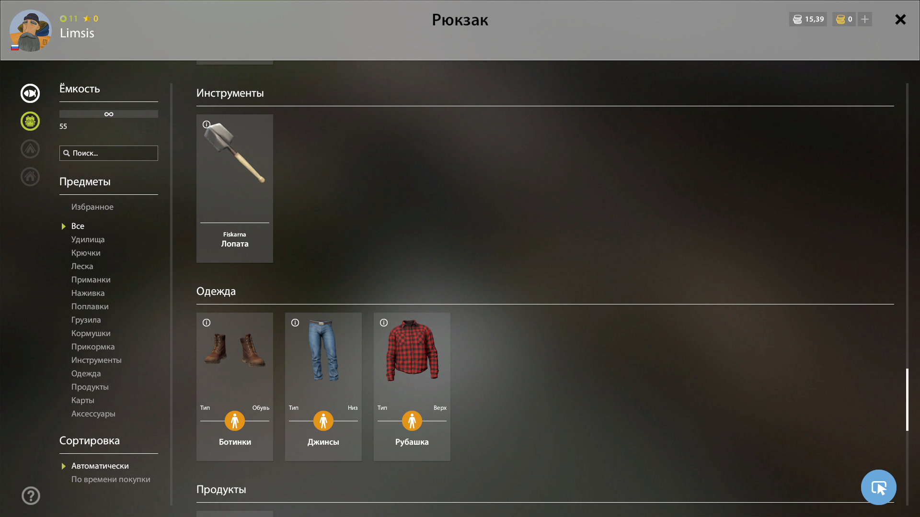Open the home storage sidebar icon
This screenshot has width=920, height=517.
click(30, 177)
